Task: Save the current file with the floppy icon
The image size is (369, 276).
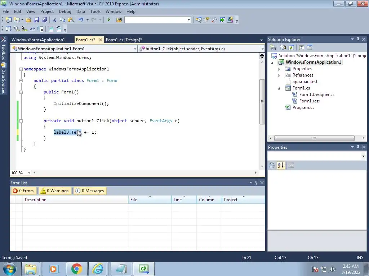Action: [x=36, y=20]
